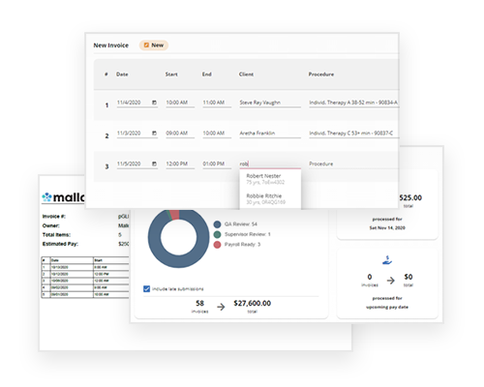Open the empty Procedure field in row 3

tap(353, 164)
